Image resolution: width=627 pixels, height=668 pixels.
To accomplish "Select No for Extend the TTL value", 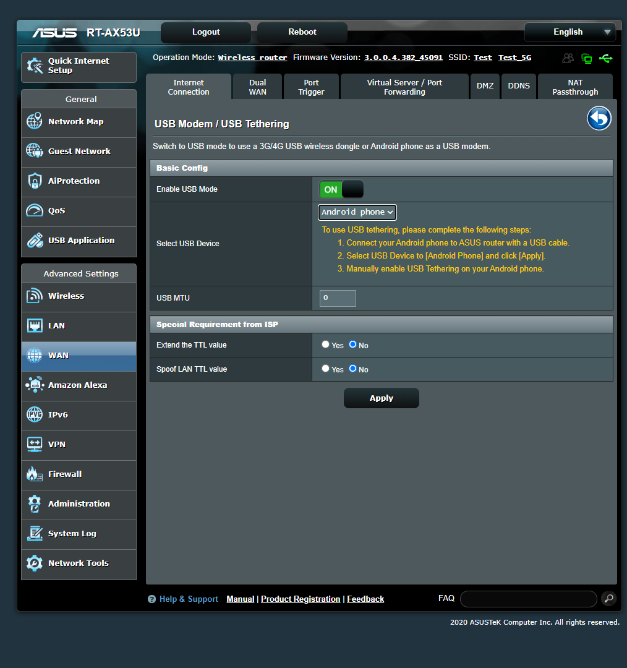I will [352, 345].
